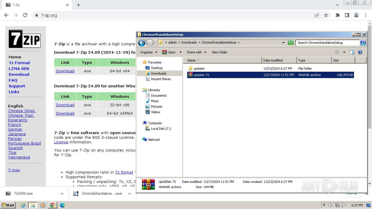Open the Share with dropdown

(196, 52)
